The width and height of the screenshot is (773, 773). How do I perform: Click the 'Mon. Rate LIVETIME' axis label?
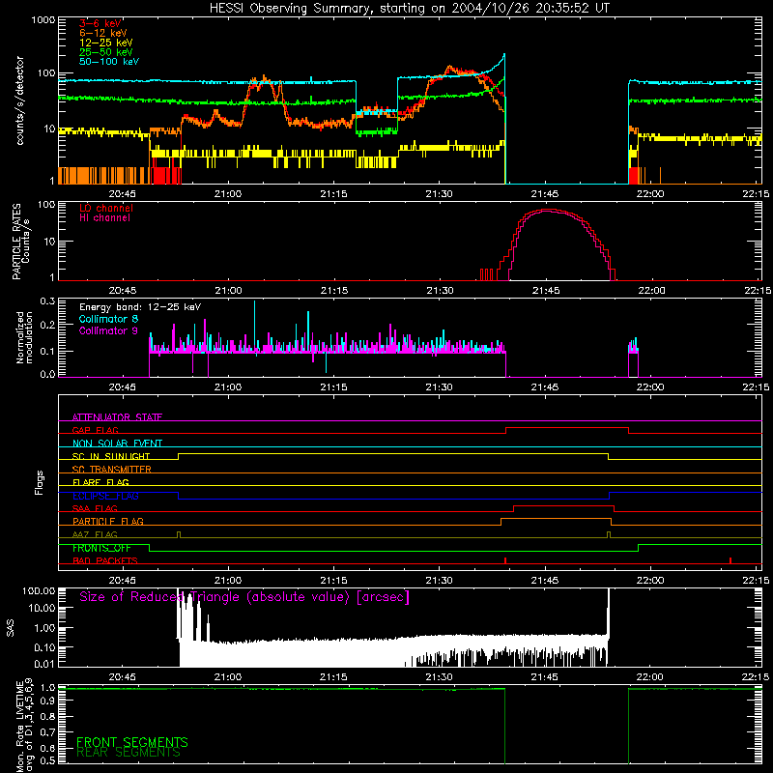(x=19, y=727)
